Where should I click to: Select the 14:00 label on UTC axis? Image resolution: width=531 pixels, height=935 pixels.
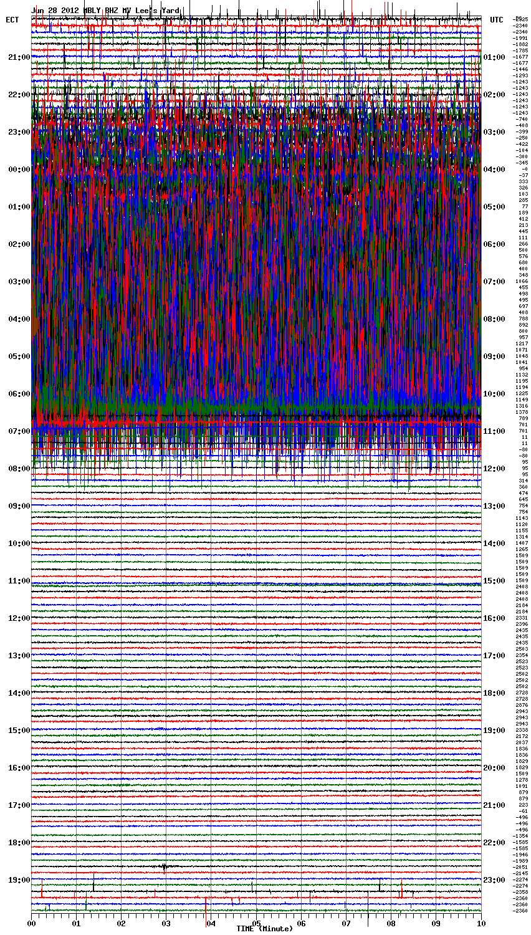(494, 544)
